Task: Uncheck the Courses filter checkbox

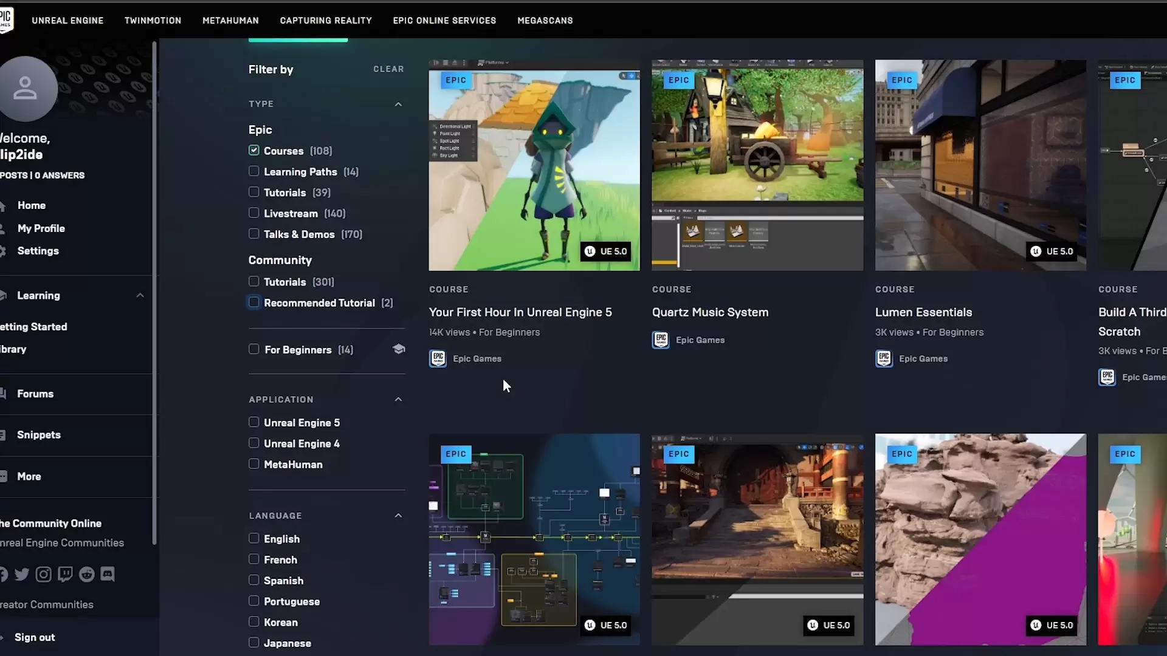Action: pos(254,150)
